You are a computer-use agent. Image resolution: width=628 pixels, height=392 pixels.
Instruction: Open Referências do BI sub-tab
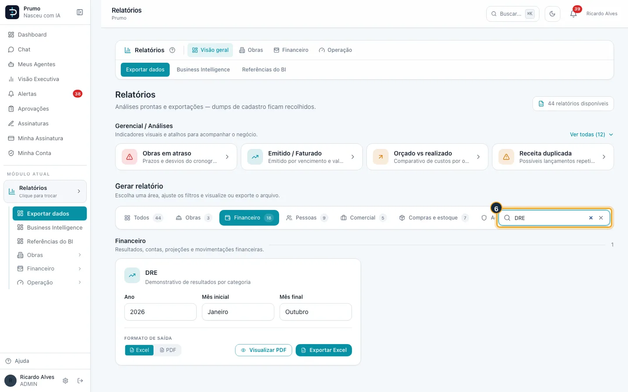(264, 70)
